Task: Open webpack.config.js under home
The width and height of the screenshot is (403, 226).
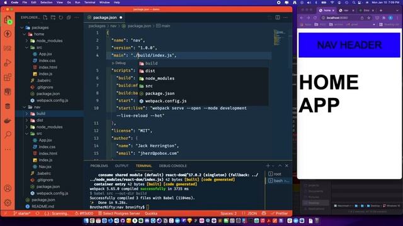Action: point(52,100)
